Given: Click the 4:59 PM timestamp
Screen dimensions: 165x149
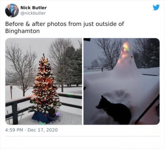Looking at the screenshot, I should [x=14, y=130].
